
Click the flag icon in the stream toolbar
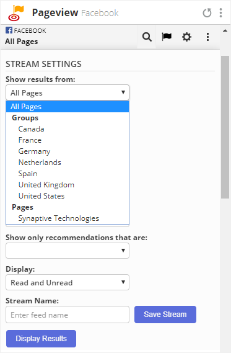tap(167, 37)
